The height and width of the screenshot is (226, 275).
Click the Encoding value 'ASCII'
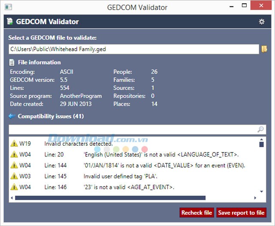click(x=67, y=72)
